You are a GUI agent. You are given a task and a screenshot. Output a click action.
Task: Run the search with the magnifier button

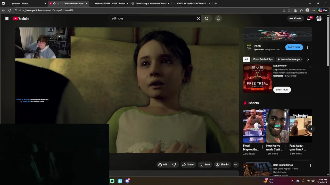[207, 18]
